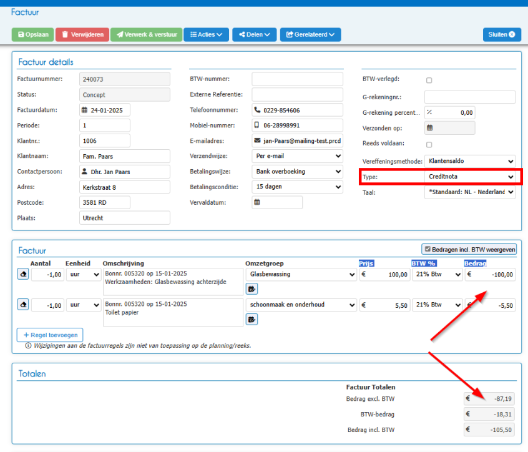Click the Verzonden op calendar icon
The width and height of the screenshot is (528, 452).
(x=429, y=127)
